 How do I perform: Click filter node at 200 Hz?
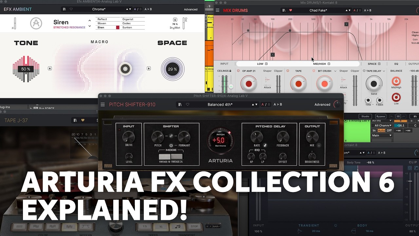(290, 30)
